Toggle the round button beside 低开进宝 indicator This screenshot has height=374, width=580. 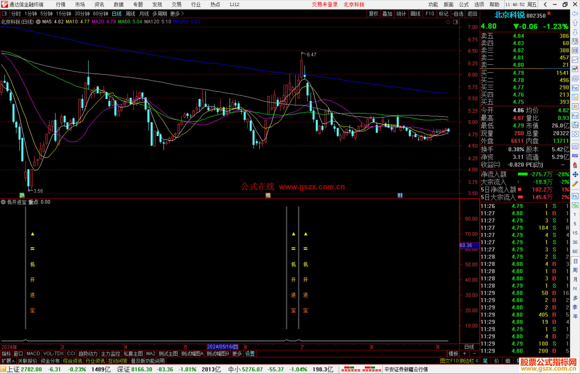pyautogui.click(x=3, y=202)
